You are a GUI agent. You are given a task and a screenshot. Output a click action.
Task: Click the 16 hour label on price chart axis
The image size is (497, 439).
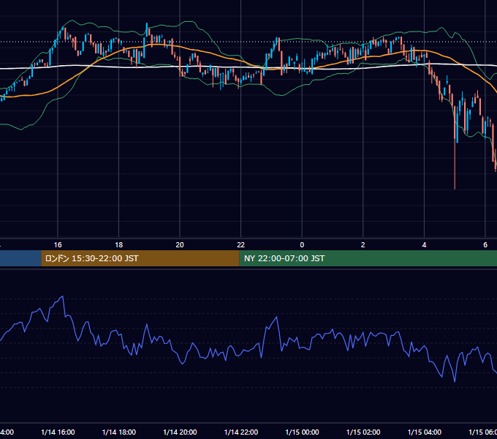click(58, 245)
